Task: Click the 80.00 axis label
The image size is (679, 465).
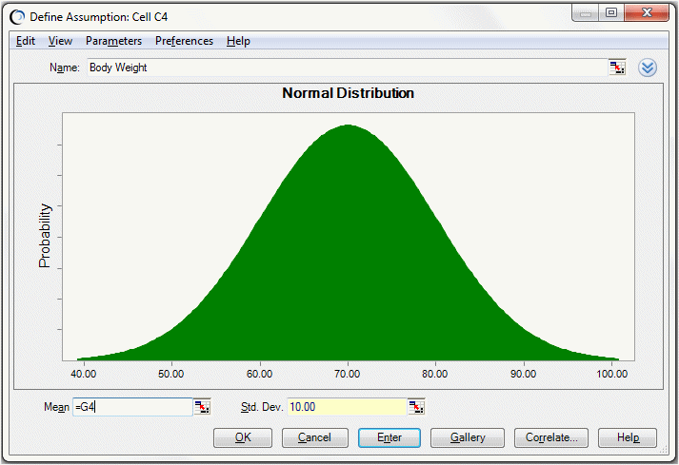Action: click(x=435, y=374)
